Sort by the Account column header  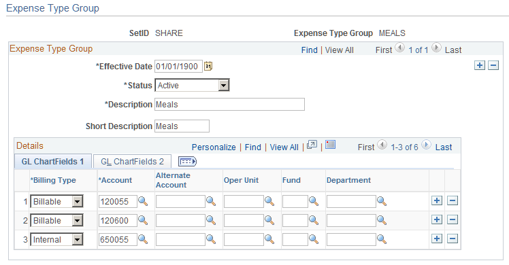pos(115,180)
